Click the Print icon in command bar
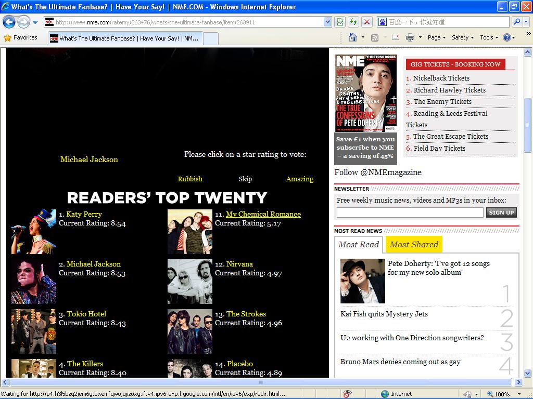Image resolution: width=533 pixels, height=399 pixels. point(410,37)
